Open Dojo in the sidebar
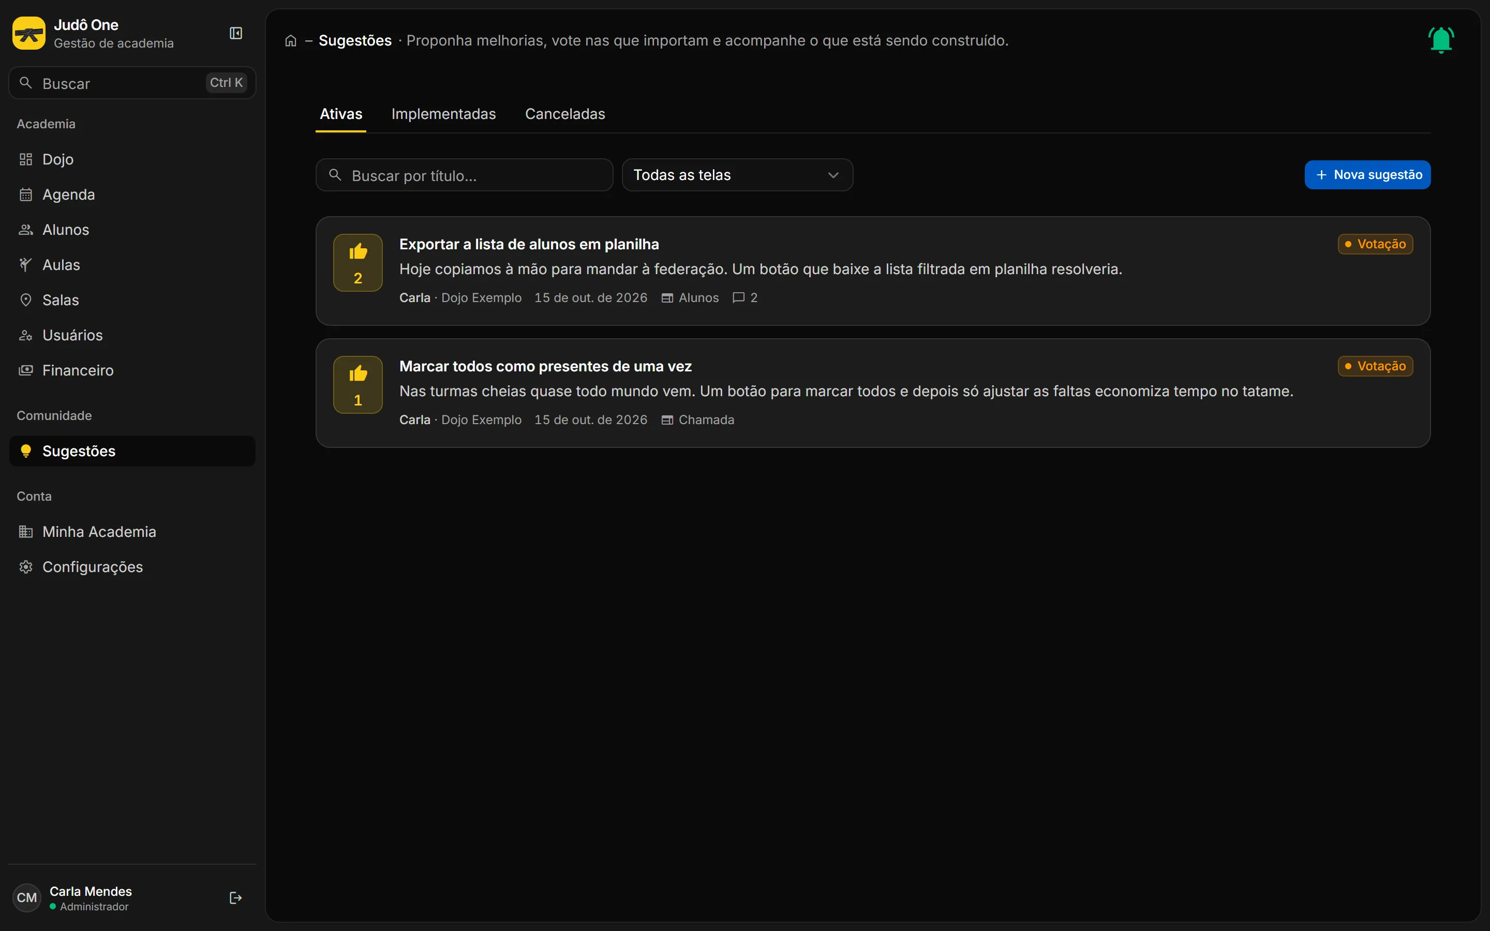 [x=132, y=159]
